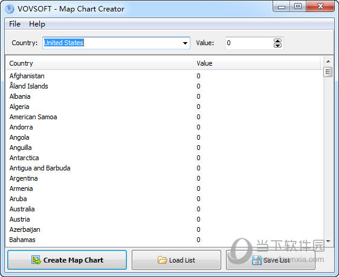The height and width of the screenshot is (277, 339).
Task: Select the Argentina row
Action: (x=164, y=178)
